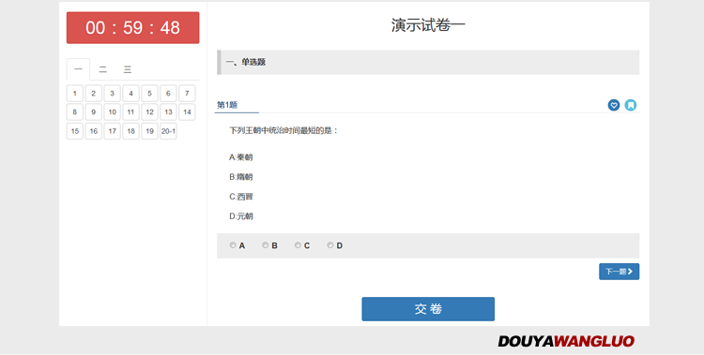Jump to question 11
The width and height of the screenshot is (704, 355).
click(131, 112)
